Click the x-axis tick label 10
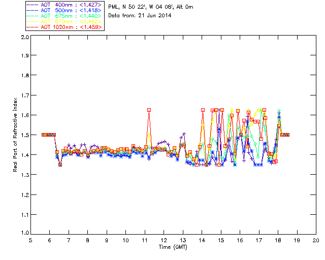This screenshot has height=260, width=325. [x=125, y=240]
